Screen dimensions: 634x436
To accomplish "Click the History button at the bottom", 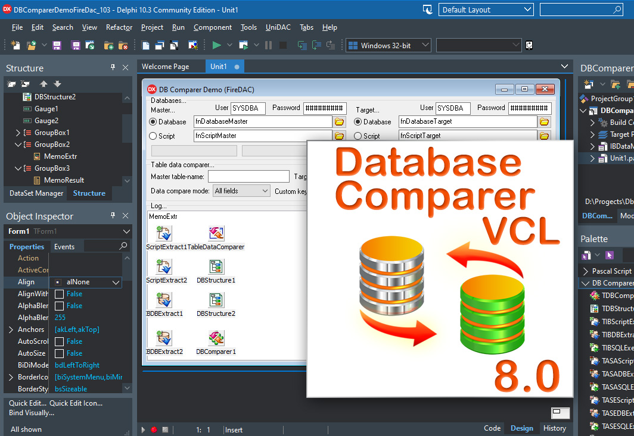I will click(554, 428).
